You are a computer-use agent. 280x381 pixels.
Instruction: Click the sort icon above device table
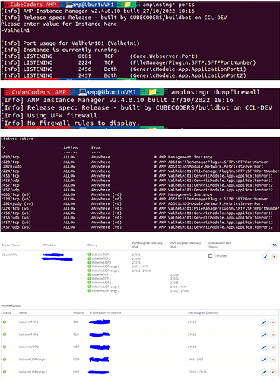pyautogui.click(x=275, y=245)
